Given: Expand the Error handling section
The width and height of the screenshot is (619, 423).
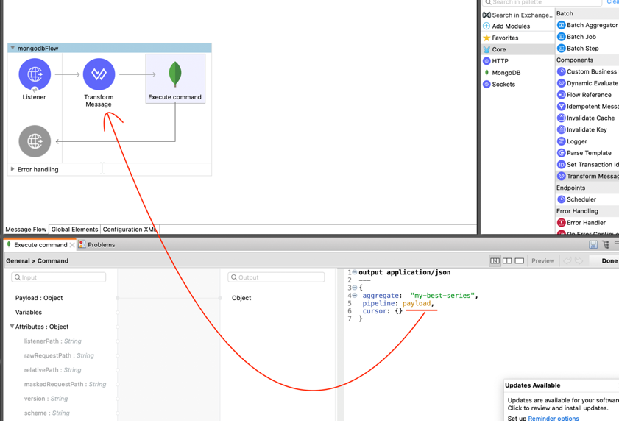Looking at the screenshot, I should 13,169.
